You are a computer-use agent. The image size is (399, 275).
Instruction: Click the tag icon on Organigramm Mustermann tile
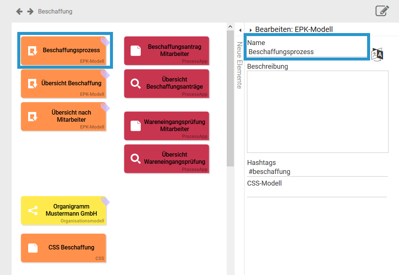pos(105,201)
